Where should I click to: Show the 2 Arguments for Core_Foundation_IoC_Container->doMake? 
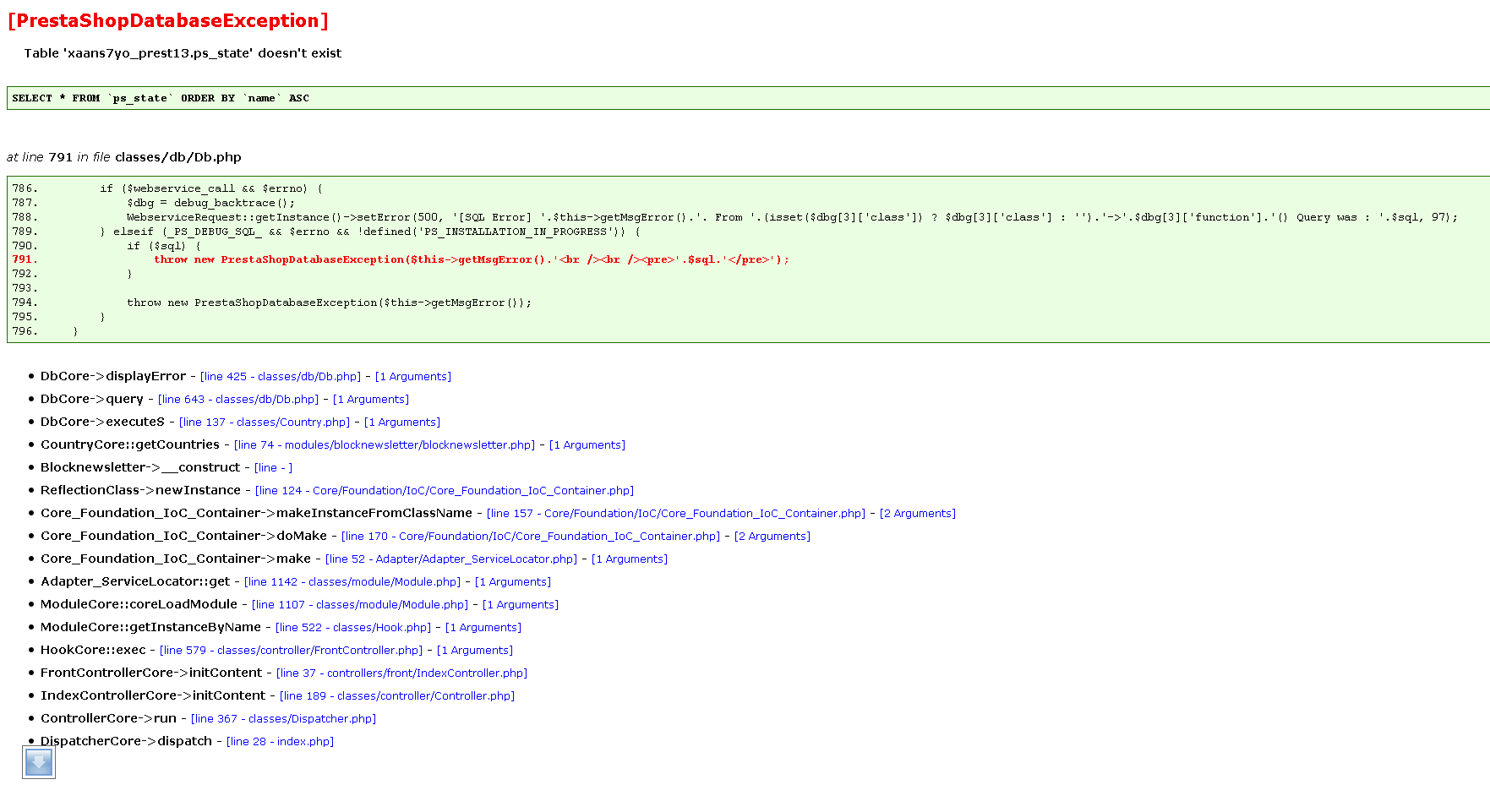tap(772, 537)
